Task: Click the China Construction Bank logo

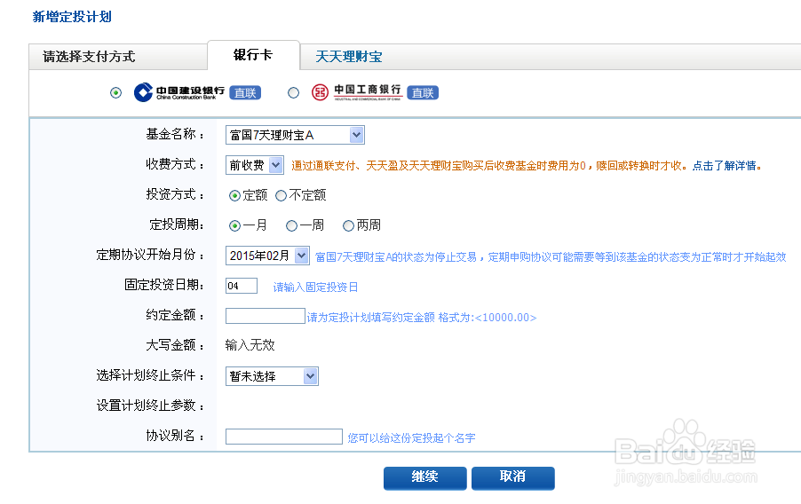Action: [x=178, y=92]
